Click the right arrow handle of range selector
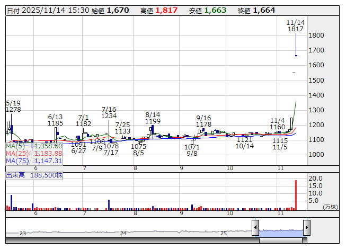Screen dimensions: 346x249 pyautogui.click(x=306, y=228)
